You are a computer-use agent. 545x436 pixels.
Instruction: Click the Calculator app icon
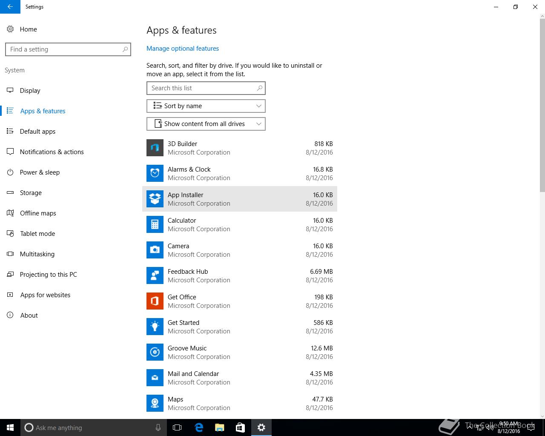(155, 224)
